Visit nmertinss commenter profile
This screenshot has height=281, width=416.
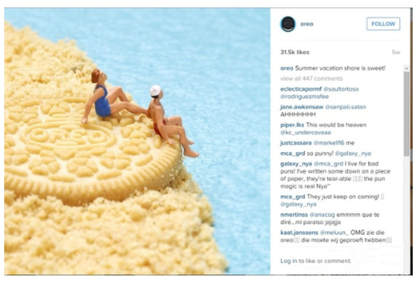(x=294, y=215)
